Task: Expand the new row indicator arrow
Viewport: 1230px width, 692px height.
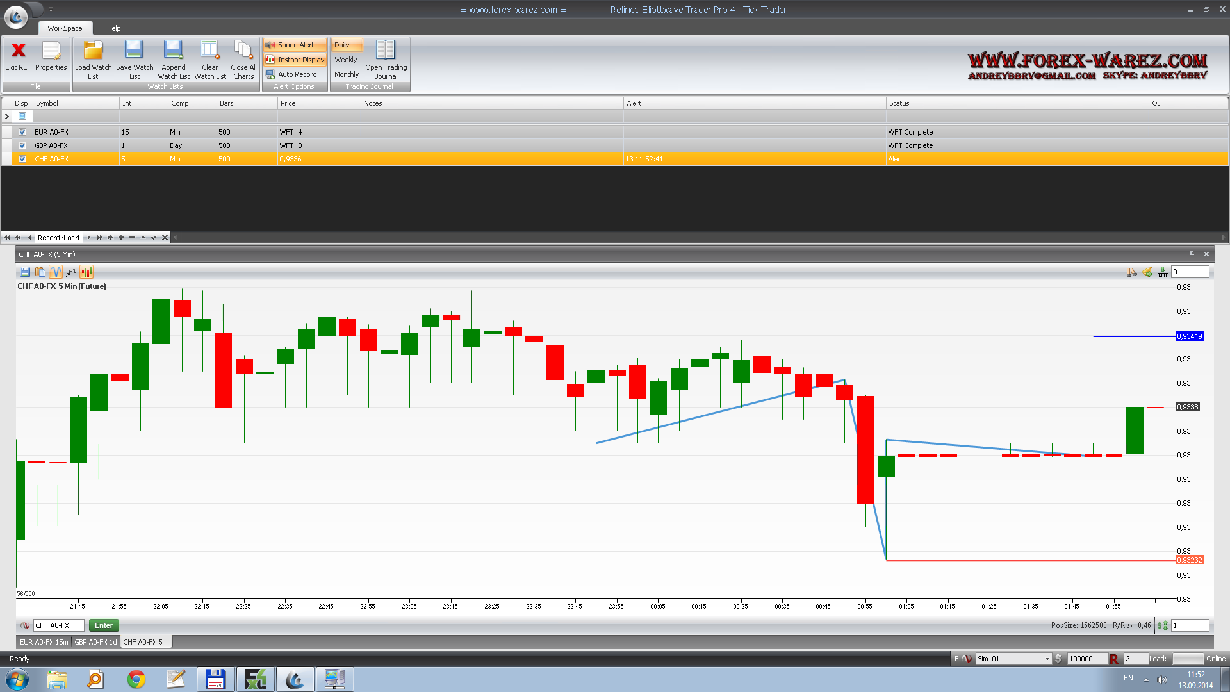Action: [7, 116]
